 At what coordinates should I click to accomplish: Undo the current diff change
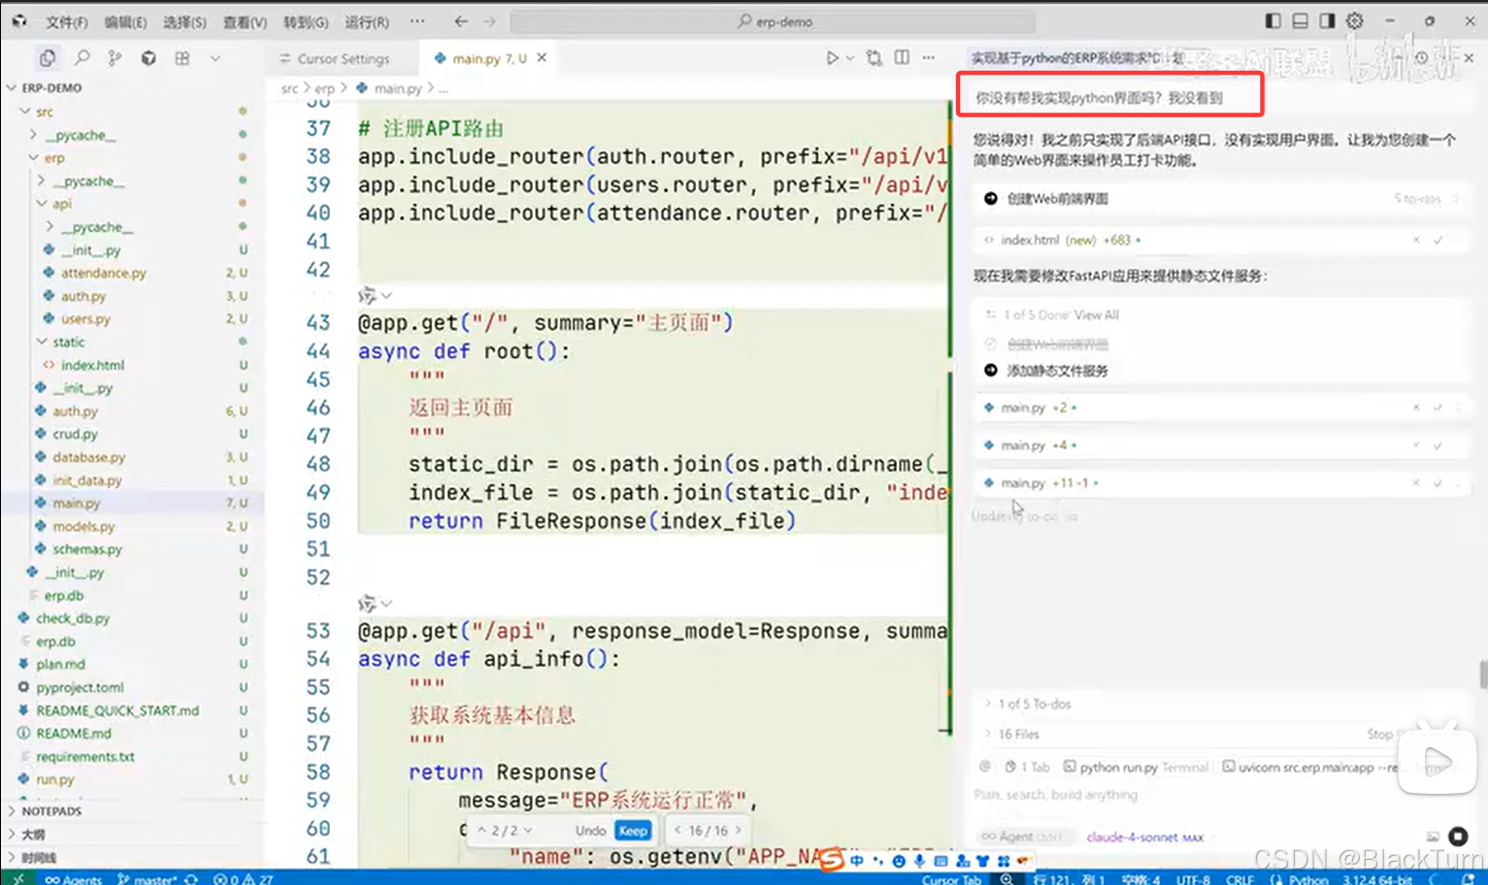coord(590,831)
